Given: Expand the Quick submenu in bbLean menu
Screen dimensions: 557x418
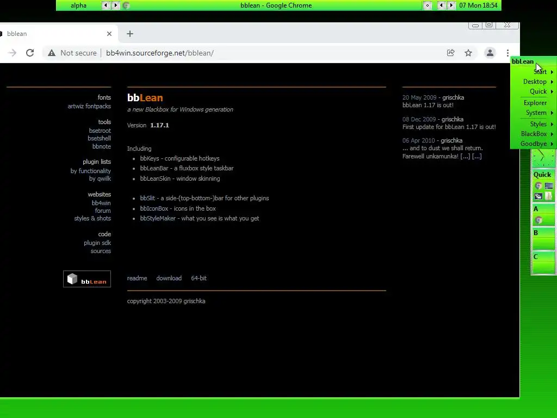Looking at the screenshot, I should (533, 91).
